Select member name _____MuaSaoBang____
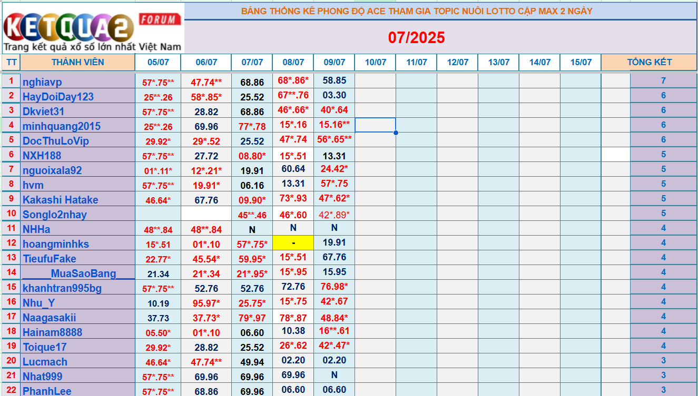Screen dimensions: 698x396 78,273
